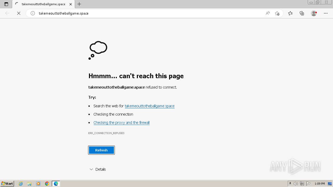Open the Collections icon
This screenshot has height=187, width=333.
point(302,13)
